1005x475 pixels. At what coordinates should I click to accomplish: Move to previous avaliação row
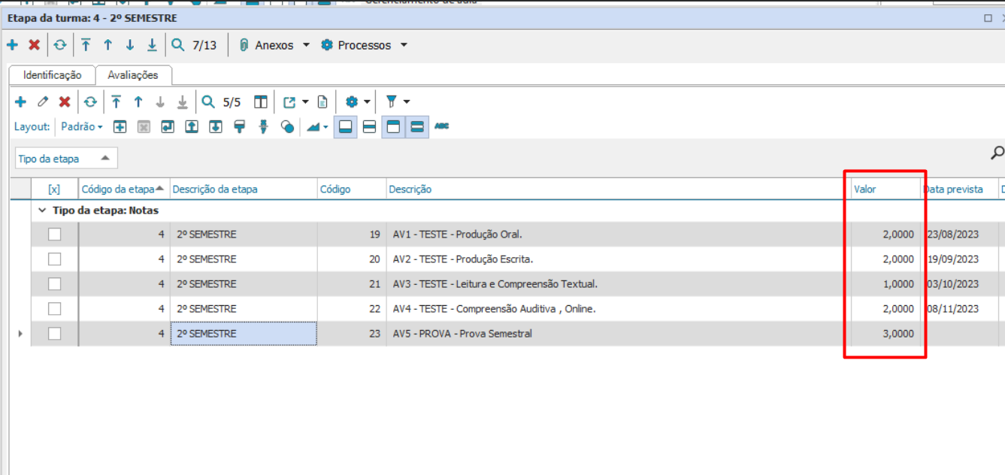click(138, 101)
